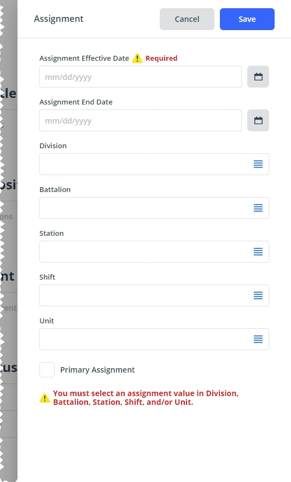
Task: Click the warning icon beside Required label
Action: [x=137, y=58]
